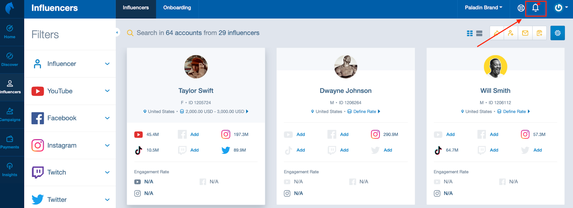This screenshot has height=208, width=573.
Task: Open Will Smith's name link
Action: pos(495,91)
